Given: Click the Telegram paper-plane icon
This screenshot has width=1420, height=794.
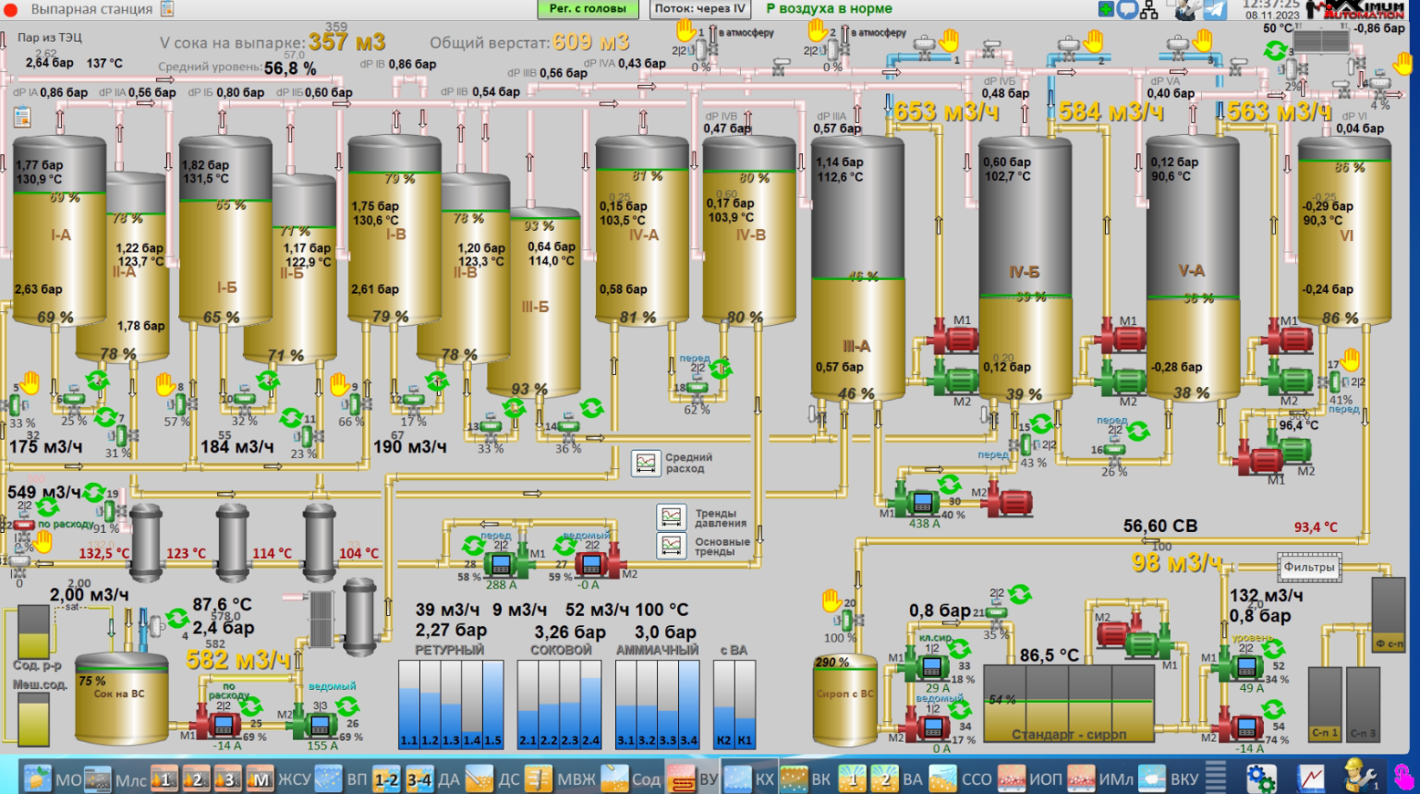Looking at the screenshot, I should point(1215,10).
